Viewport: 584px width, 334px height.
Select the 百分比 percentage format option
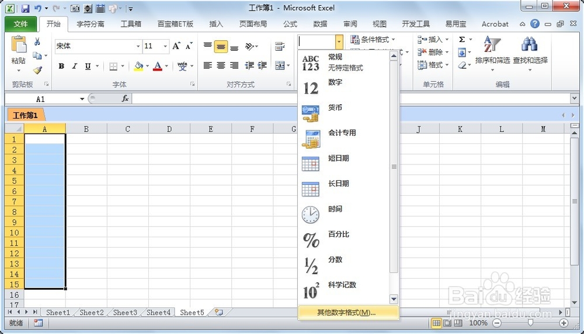pos(345,240)
